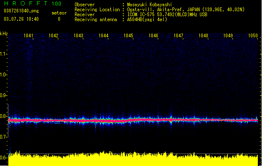Viewport: 262px width, 166px height.
Task: Click the 1.0 kHz axis label
Action: point(3,75)
